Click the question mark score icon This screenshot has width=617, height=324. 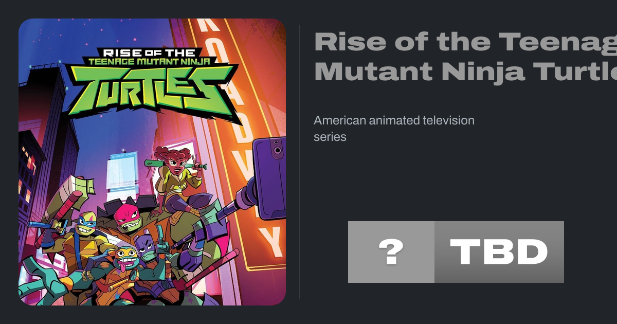[391, 252]
